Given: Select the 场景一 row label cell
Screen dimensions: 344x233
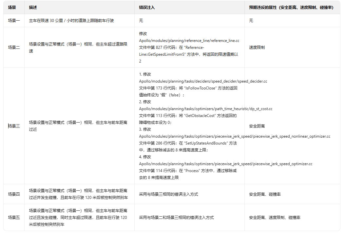Looking at the screenshot, I should (14, 21).
